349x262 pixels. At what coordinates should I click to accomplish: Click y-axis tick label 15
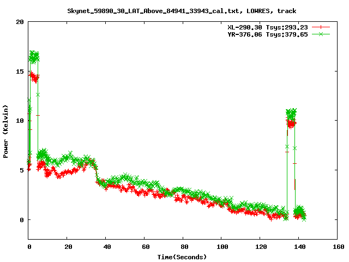pos(20,72)
